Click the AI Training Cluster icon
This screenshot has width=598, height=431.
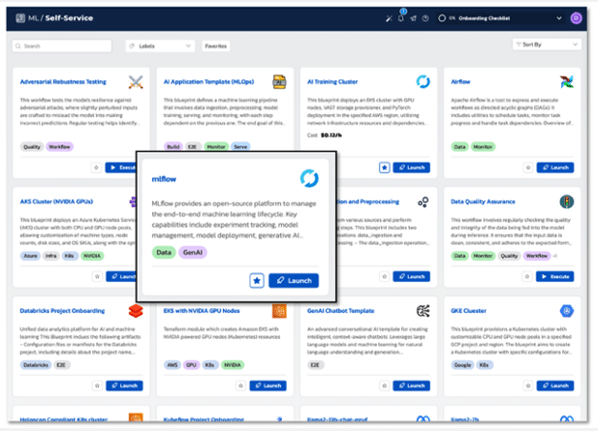(424, 82)
